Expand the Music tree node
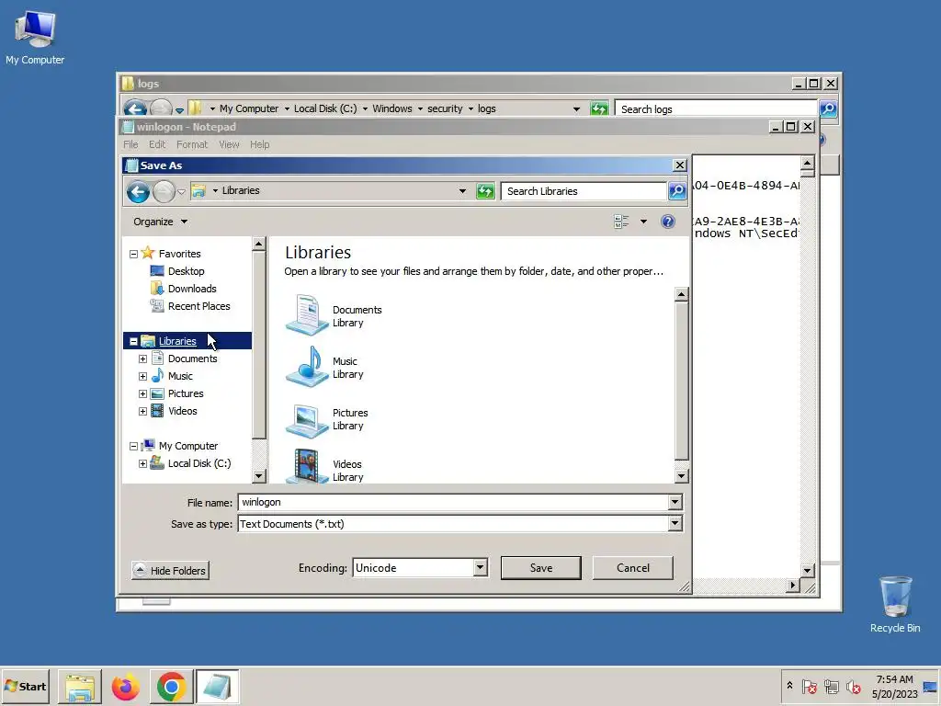941x706 pixels. click(x=142, y=376)
